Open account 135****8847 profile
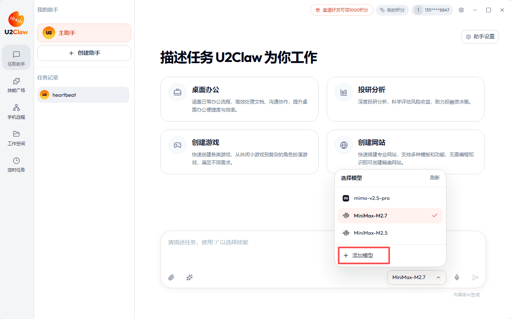 pyautogui.click(x=432, y=10)
